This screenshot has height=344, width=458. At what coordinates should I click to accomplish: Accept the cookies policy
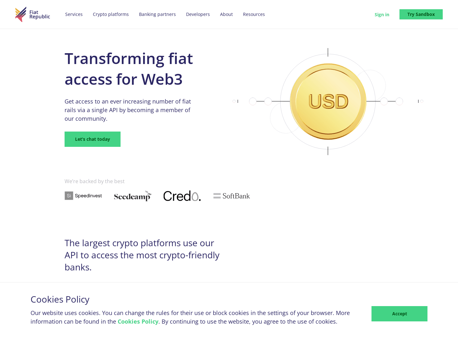click(x=399, y=313)
